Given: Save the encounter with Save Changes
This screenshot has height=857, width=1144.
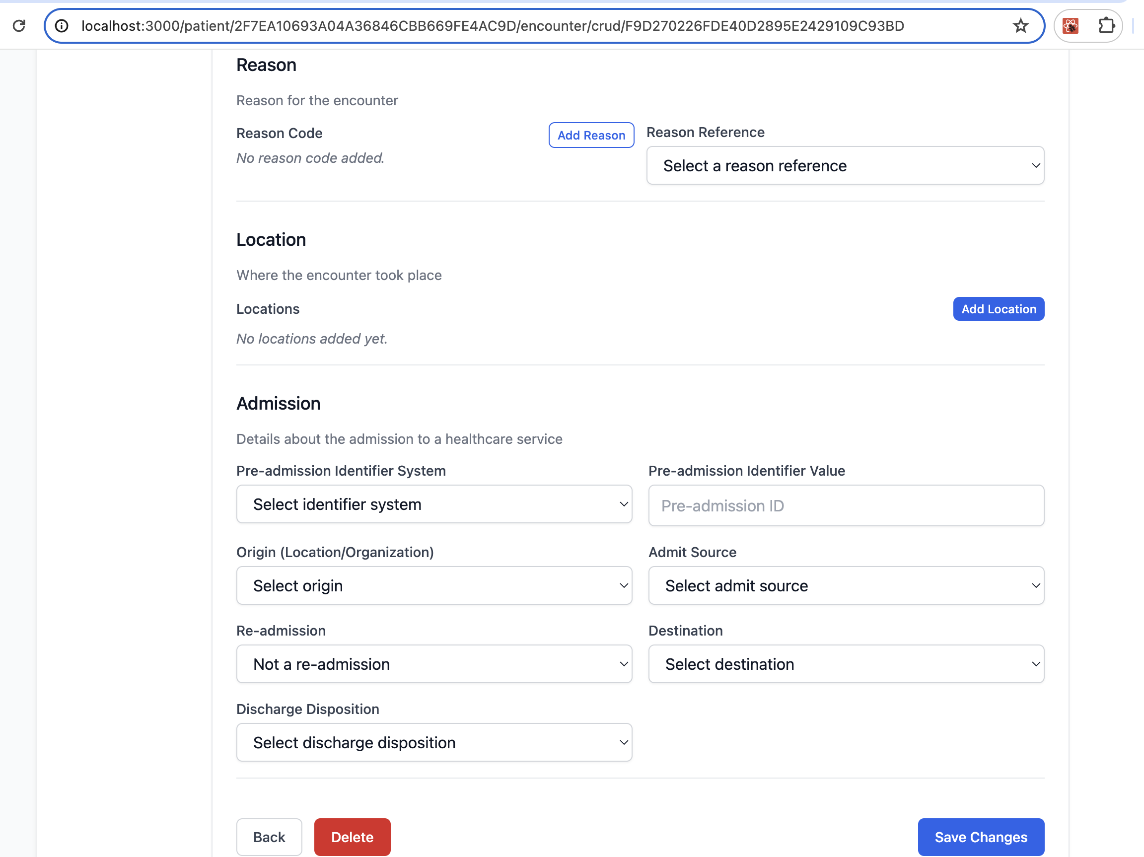Looking at the screenshot, I should point(980,837).
